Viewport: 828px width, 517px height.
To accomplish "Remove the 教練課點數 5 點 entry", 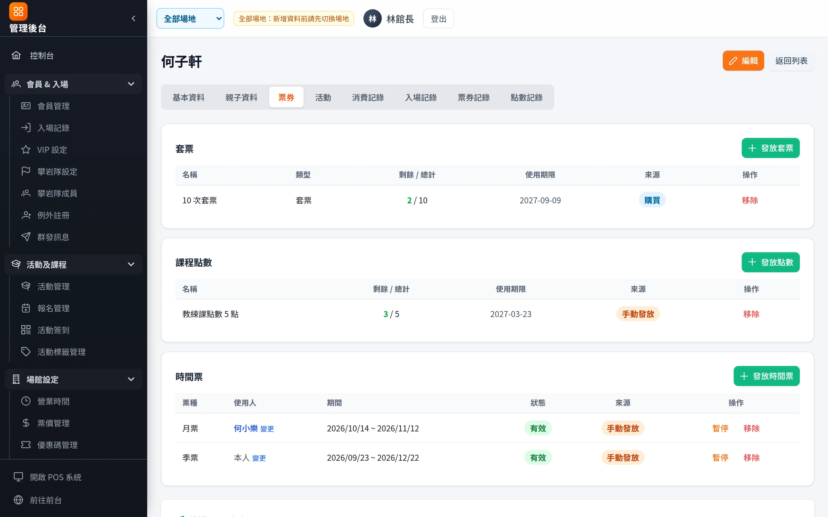I will pos(751,314).
